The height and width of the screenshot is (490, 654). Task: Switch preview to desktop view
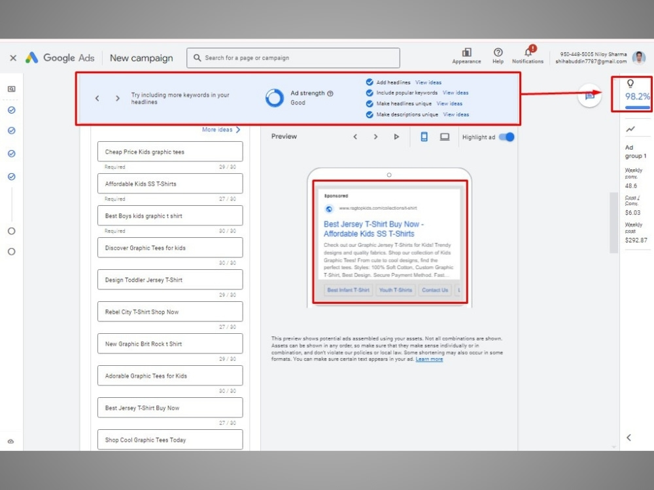[445, 137]
